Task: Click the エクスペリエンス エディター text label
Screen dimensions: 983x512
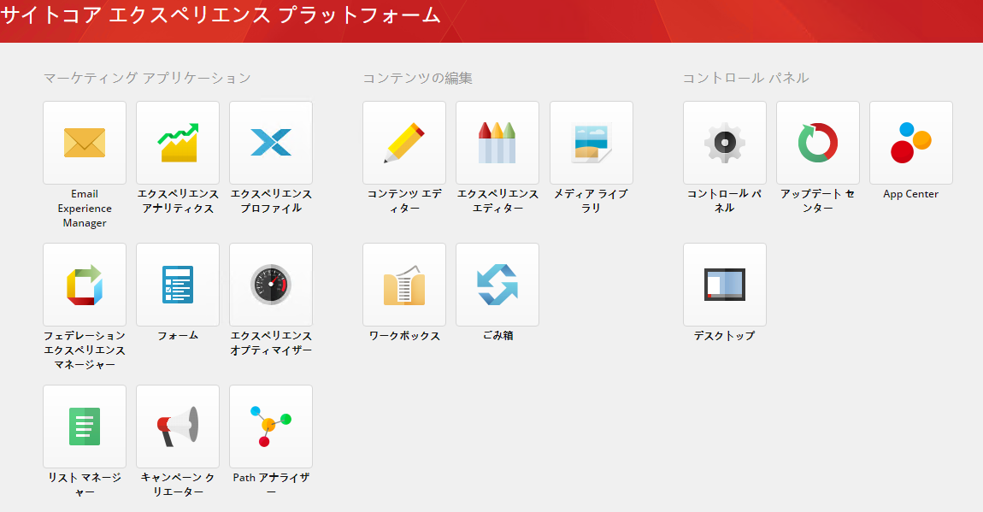Action: (497, 201)
